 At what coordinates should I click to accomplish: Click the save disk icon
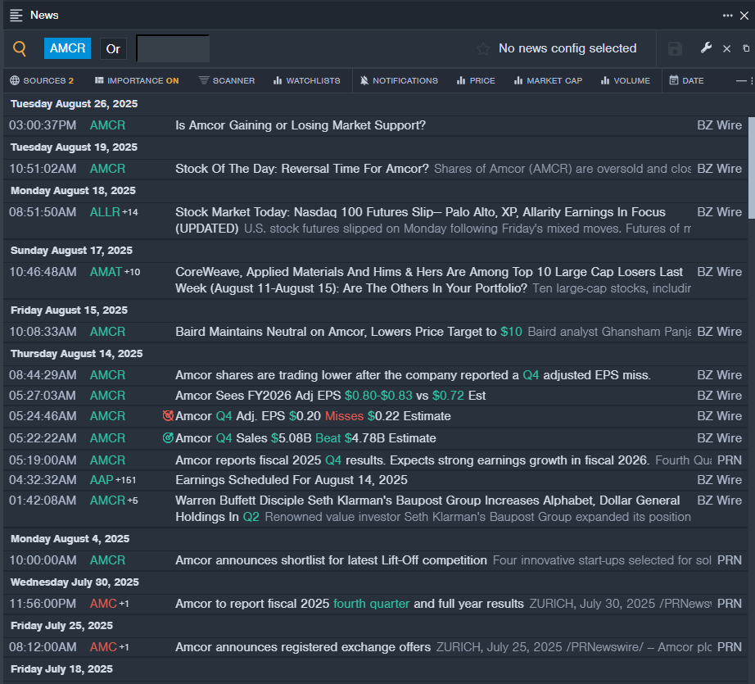pos(675,49)
